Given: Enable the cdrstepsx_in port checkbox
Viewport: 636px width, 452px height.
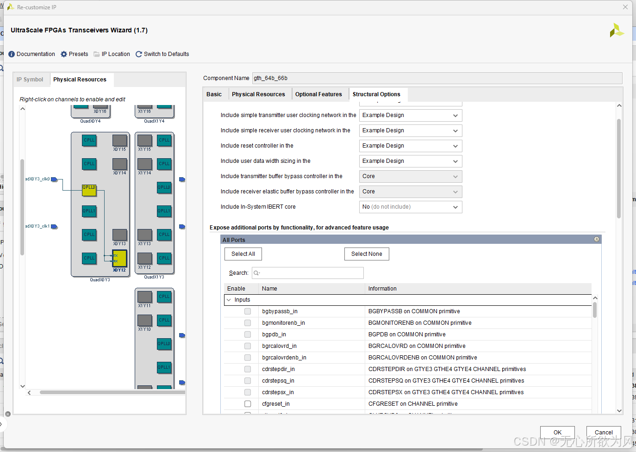Looking at the screenshot, I should 248,392.
